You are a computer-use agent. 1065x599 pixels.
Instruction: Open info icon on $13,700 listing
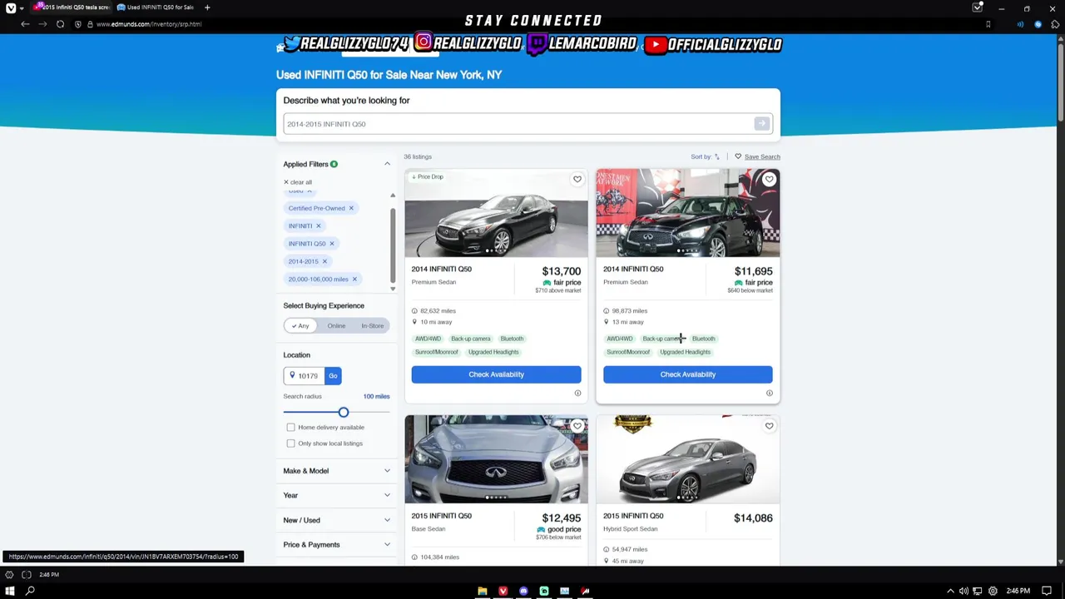tap(577, 393)
